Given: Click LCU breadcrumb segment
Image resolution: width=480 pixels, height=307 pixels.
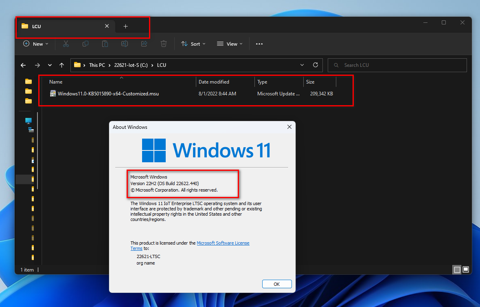Looking at the screenshot, I should click(x=162, y=65).
